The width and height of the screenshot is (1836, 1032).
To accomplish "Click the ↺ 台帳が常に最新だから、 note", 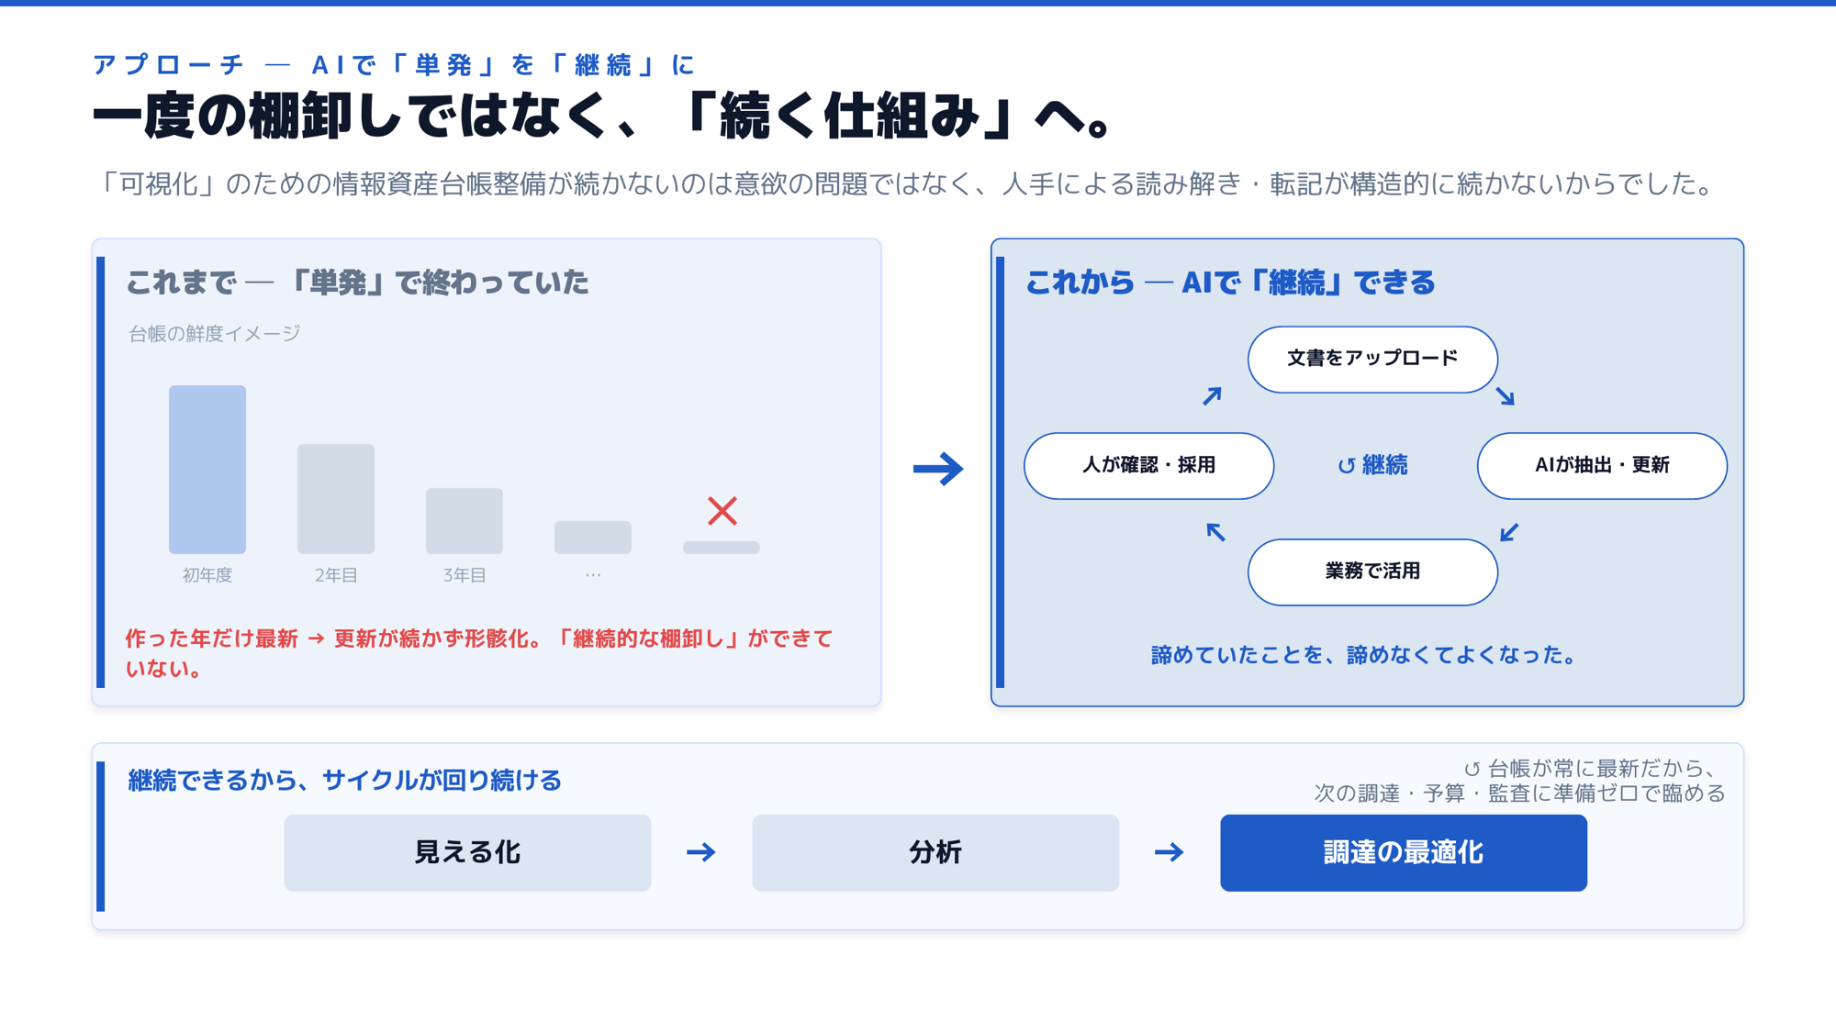I will coord(1590,769).
